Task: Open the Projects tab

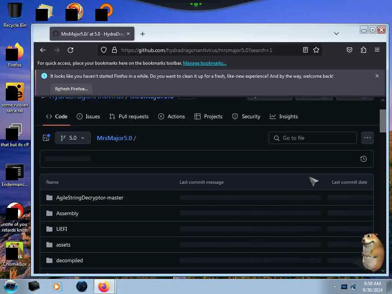Action: (208, 116)
